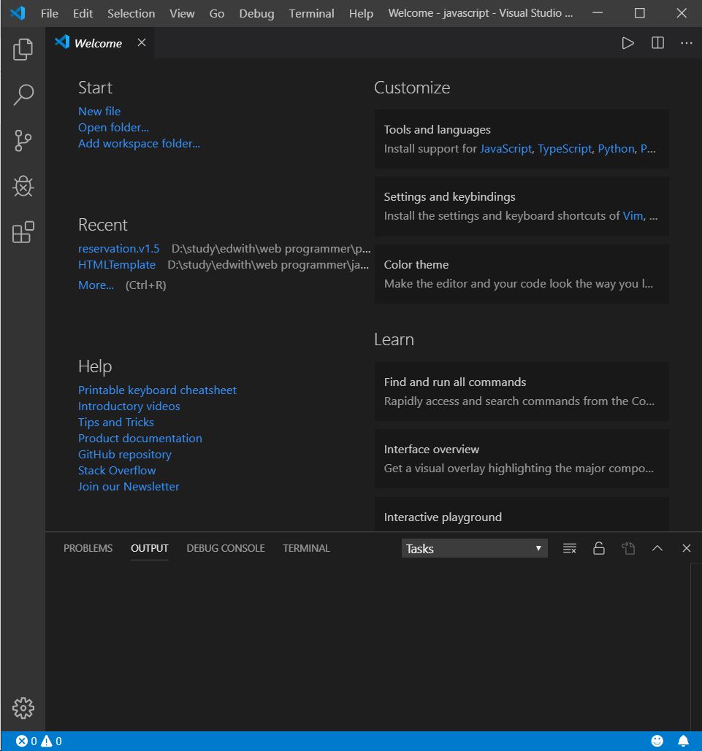The image size is (702, 751).
Task: Open the Tasks output channel dropdown
Action: tap(474, 548)
